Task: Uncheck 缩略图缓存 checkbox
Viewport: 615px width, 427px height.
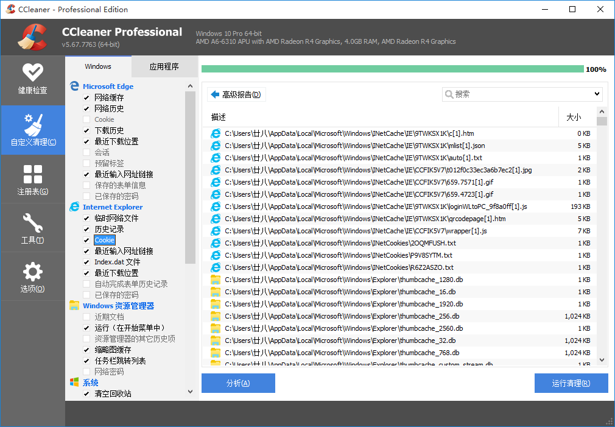Action: pyautogui.click(x=86, y=350)
